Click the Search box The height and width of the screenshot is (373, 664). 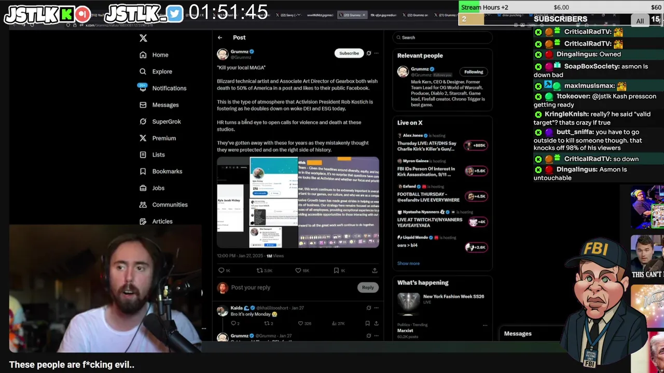click(x=442, y=37)
